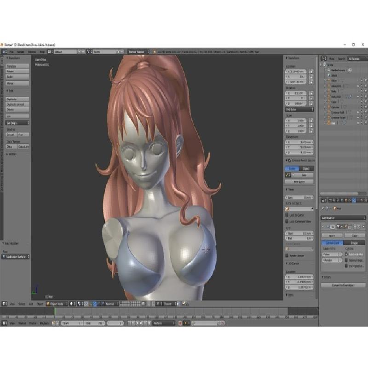Open the Window menu
The image size is (368, 368).
coord(32,52)
